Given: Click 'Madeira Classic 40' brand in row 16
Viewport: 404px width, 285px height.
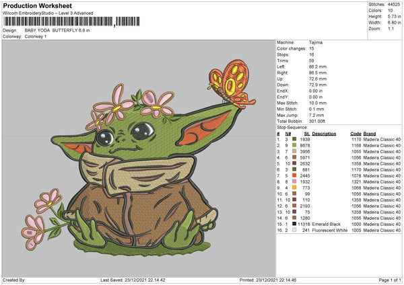Looking at the screenshot, I should click(382, 230).
